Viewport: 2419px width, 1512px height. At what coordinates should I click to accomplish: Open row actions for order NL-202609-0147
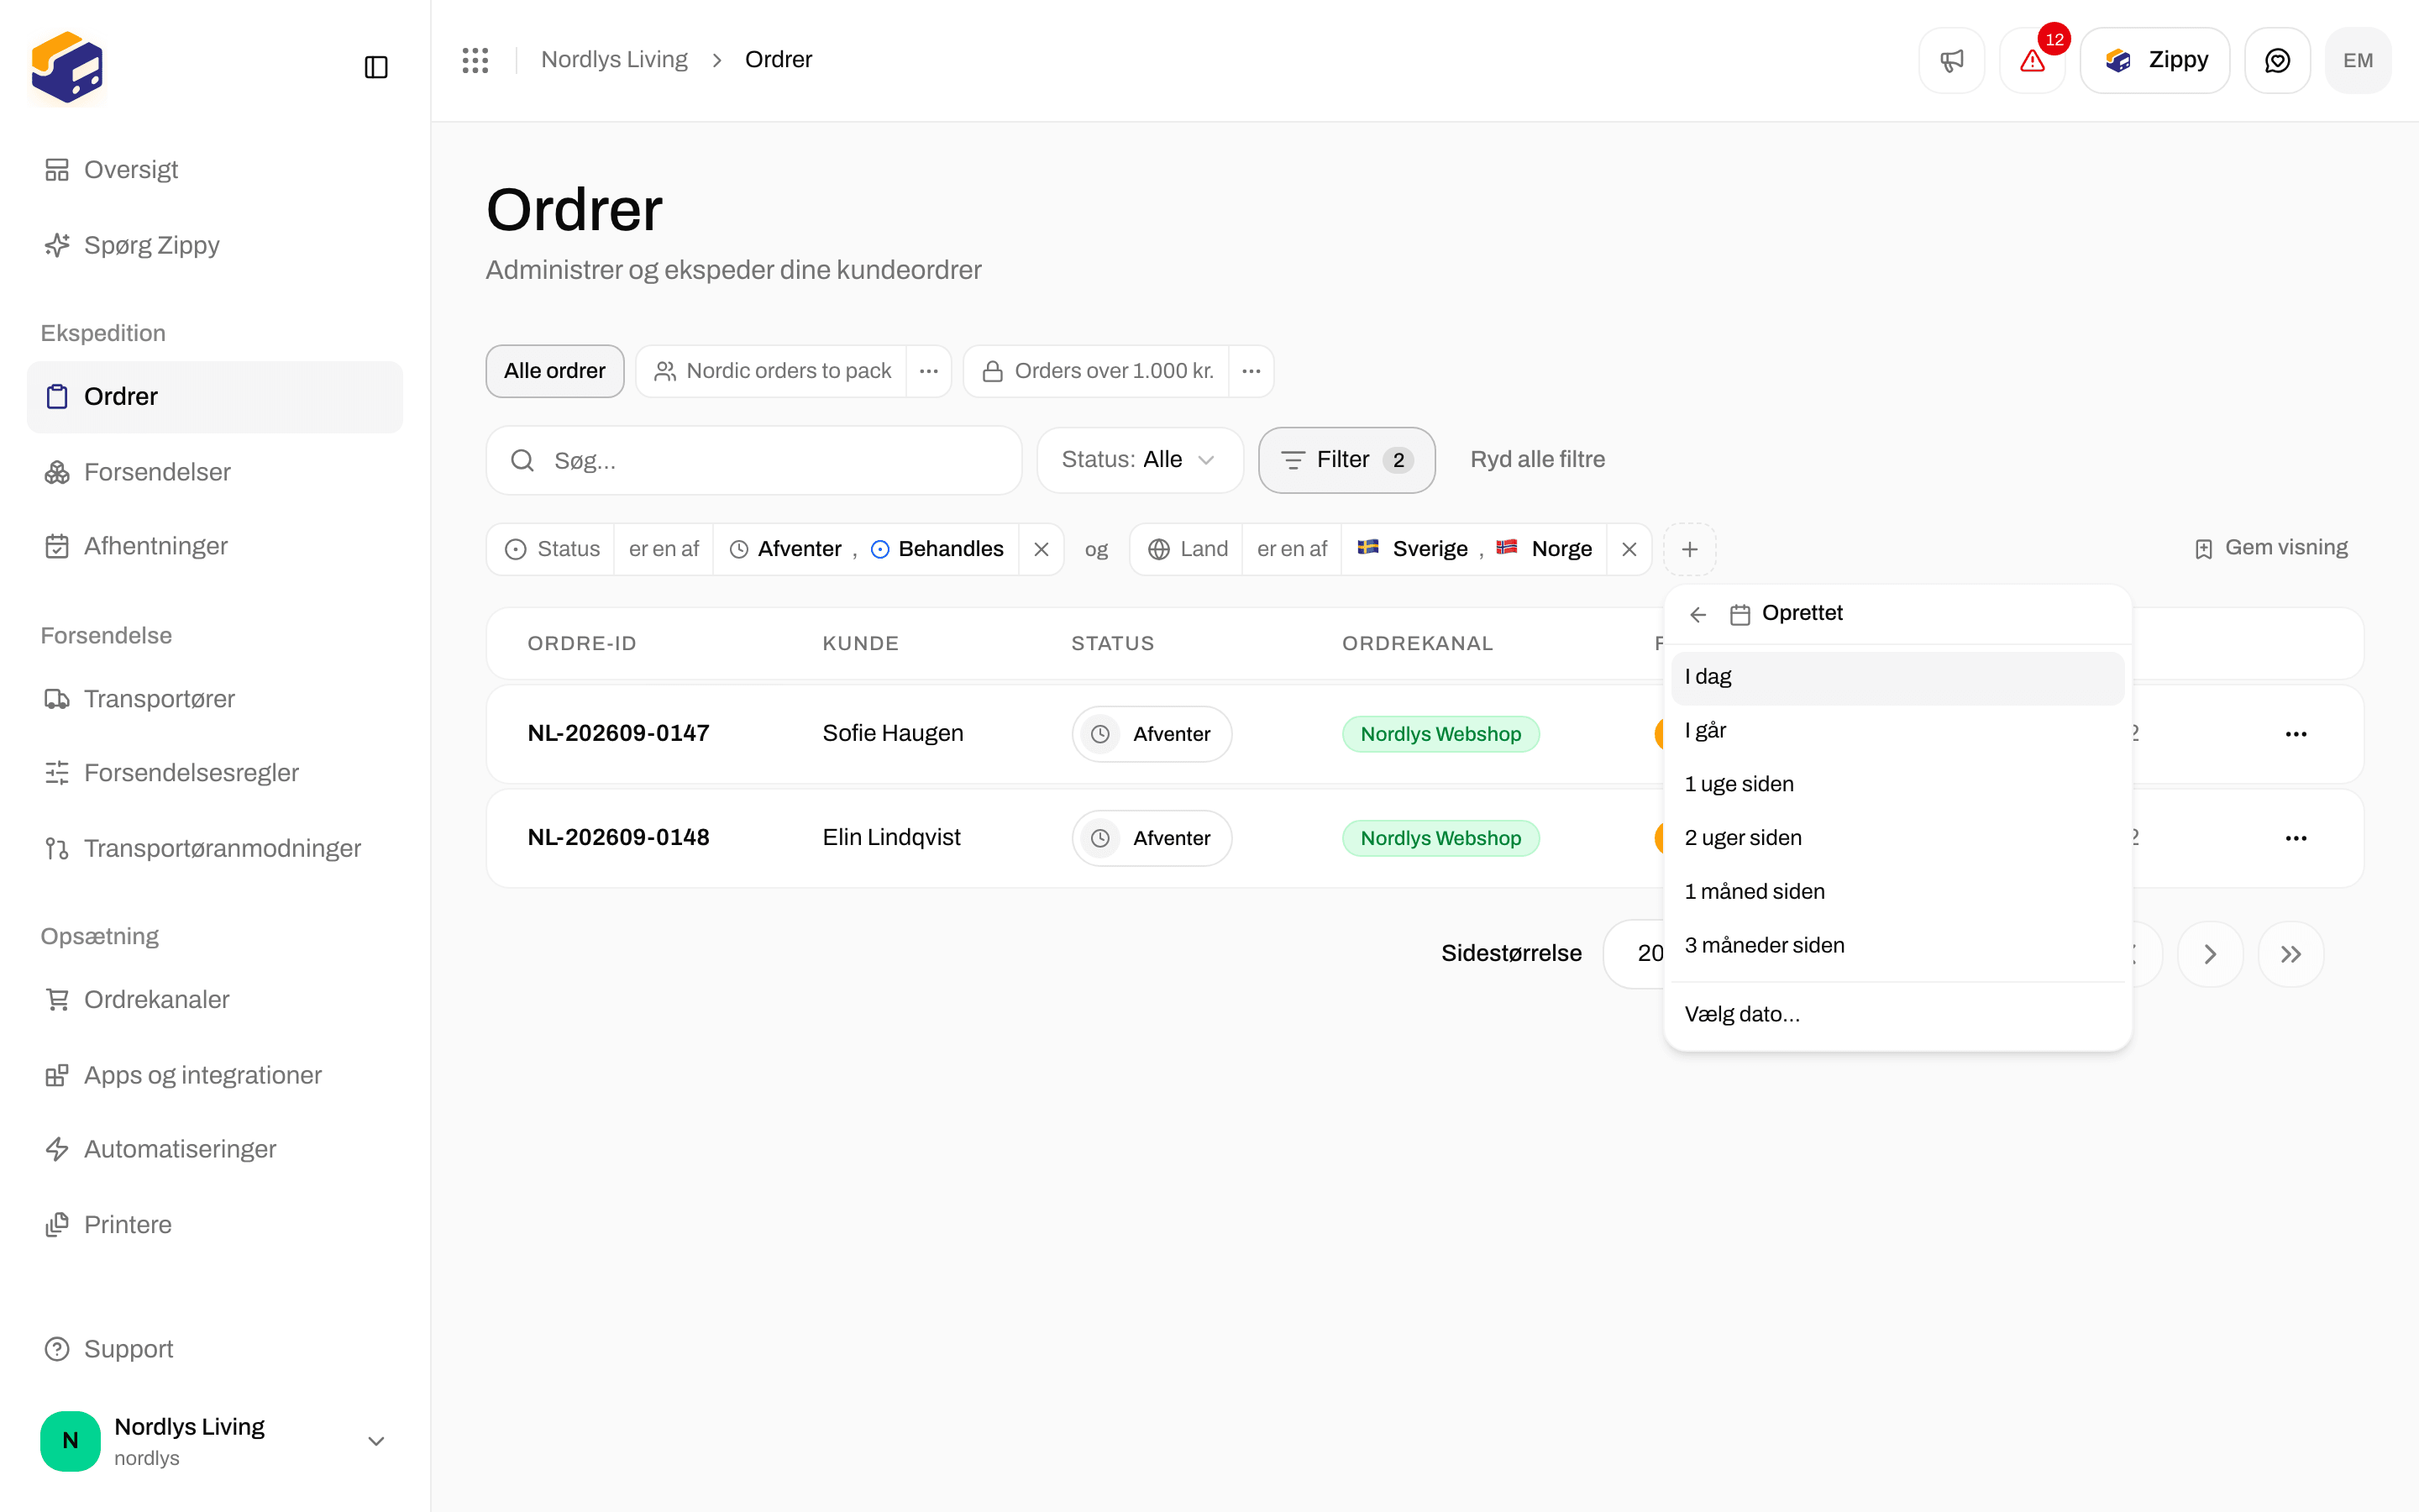pyautogui.click(x=2296, y=734)
